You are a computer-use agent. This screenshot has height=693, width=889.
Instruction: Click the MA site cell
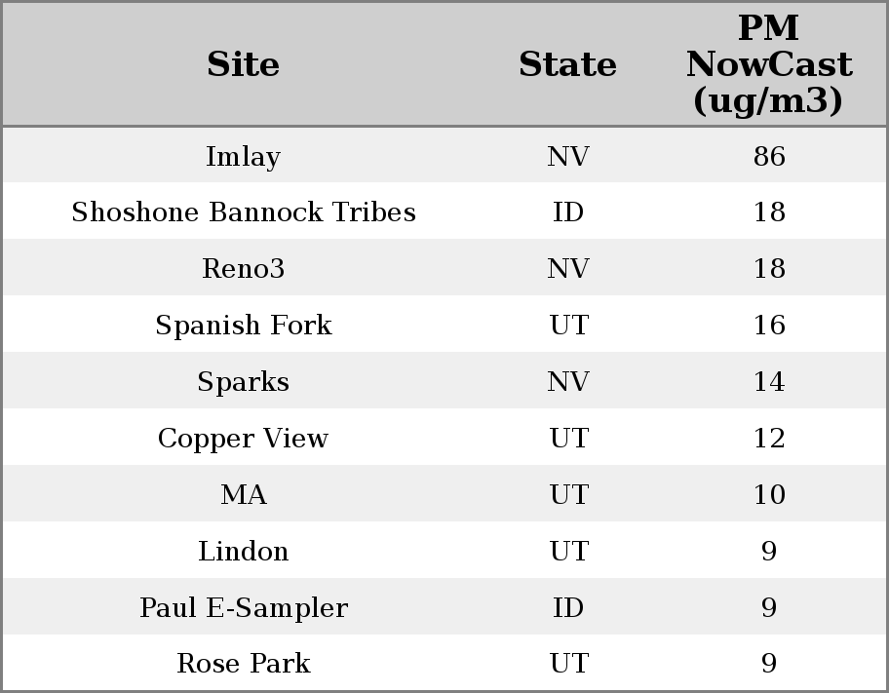click(243, 495)
